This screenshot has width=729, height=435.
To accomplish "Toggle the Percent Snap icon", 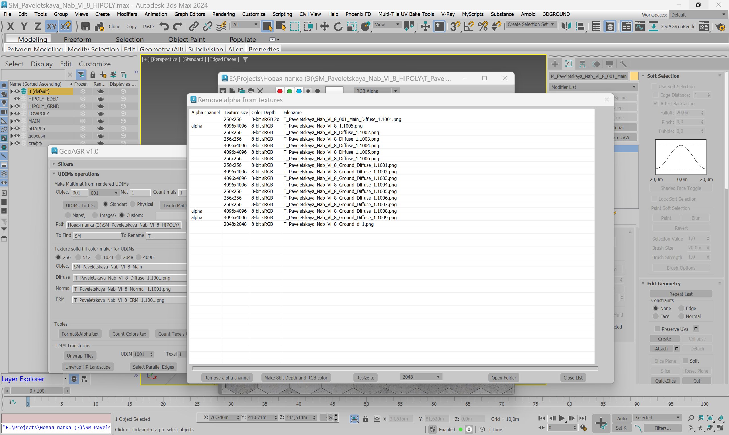I will (483, 27).
